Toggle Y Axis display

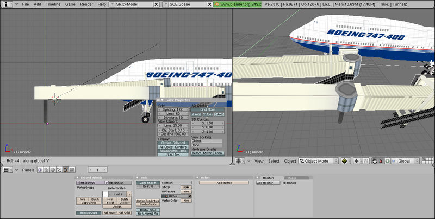click(208, 114)
